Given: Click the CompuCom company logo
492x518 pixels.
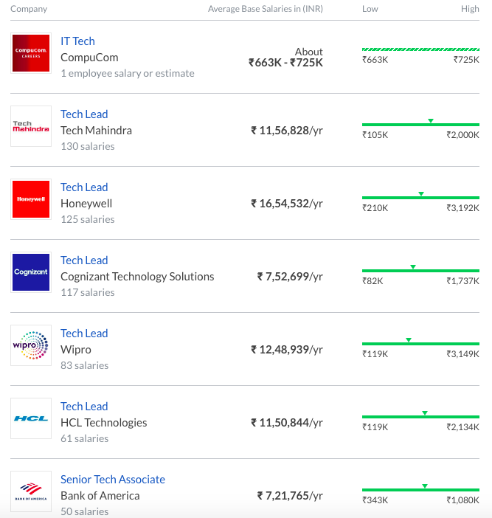Looking at the screenshot, I should [x=31, y=53].
